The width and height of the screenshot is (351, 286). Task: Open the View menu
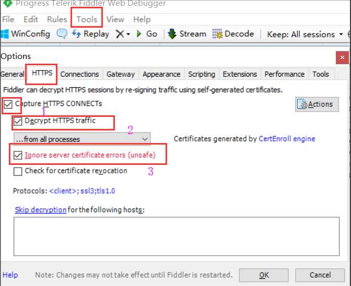[x=115, y=19]
